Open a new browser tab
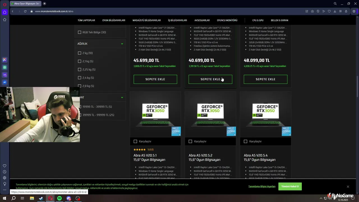The image size is (359, 202). [44, 4]
